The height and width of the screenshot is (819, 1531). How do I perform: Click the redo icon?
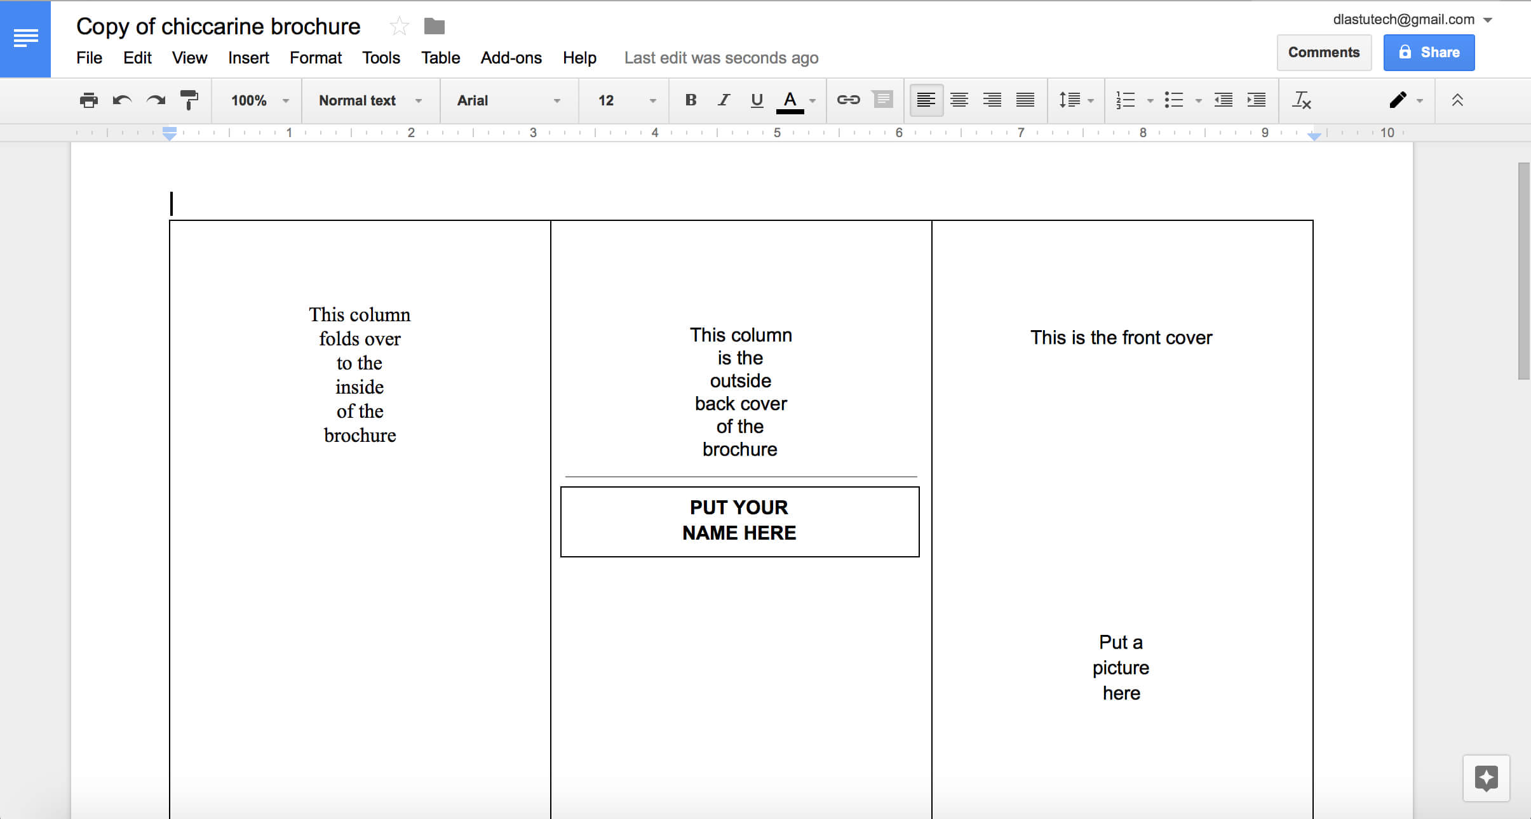pos(155,99)
